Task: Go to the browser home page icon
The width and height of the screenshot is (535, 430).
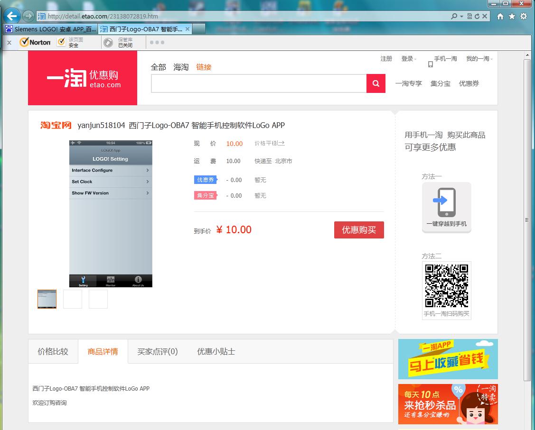Action: click(500, 16)
